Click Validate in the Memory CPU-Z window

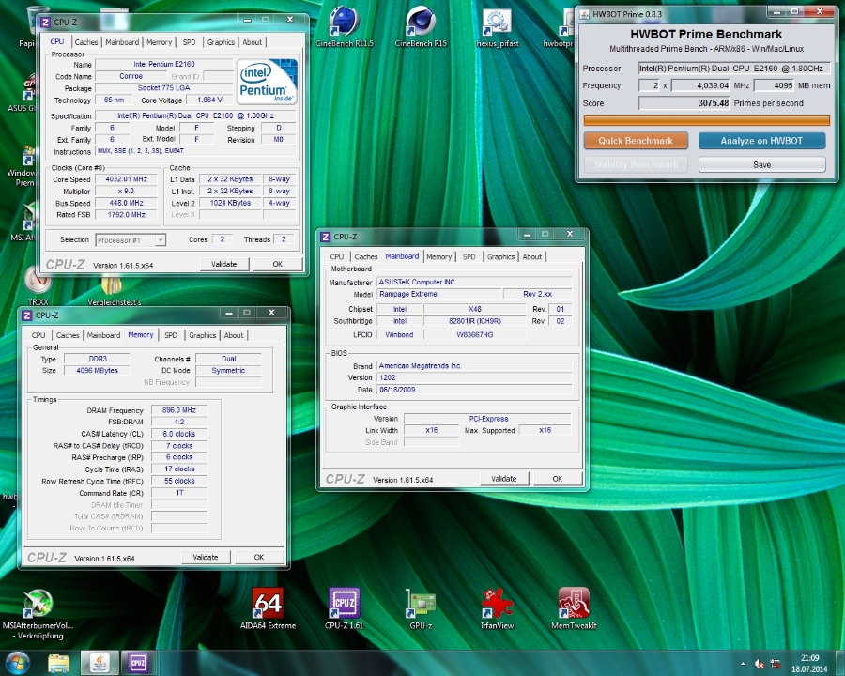(206, 558)
